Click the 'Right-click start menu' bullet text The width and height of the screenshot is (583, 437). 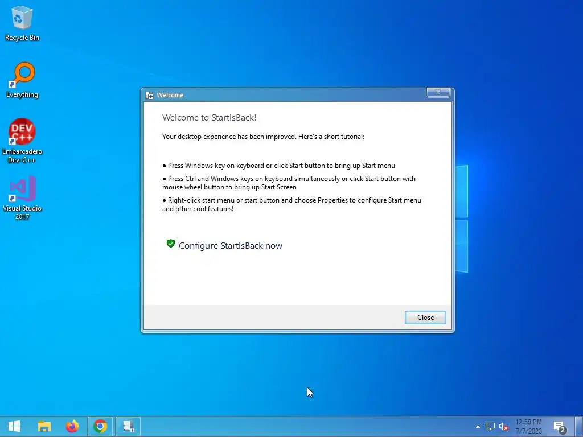[x=291, y=204]
